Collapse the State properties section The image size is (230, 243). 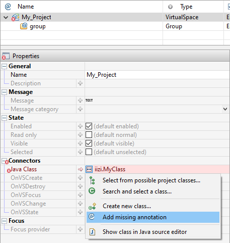[4, 118]
